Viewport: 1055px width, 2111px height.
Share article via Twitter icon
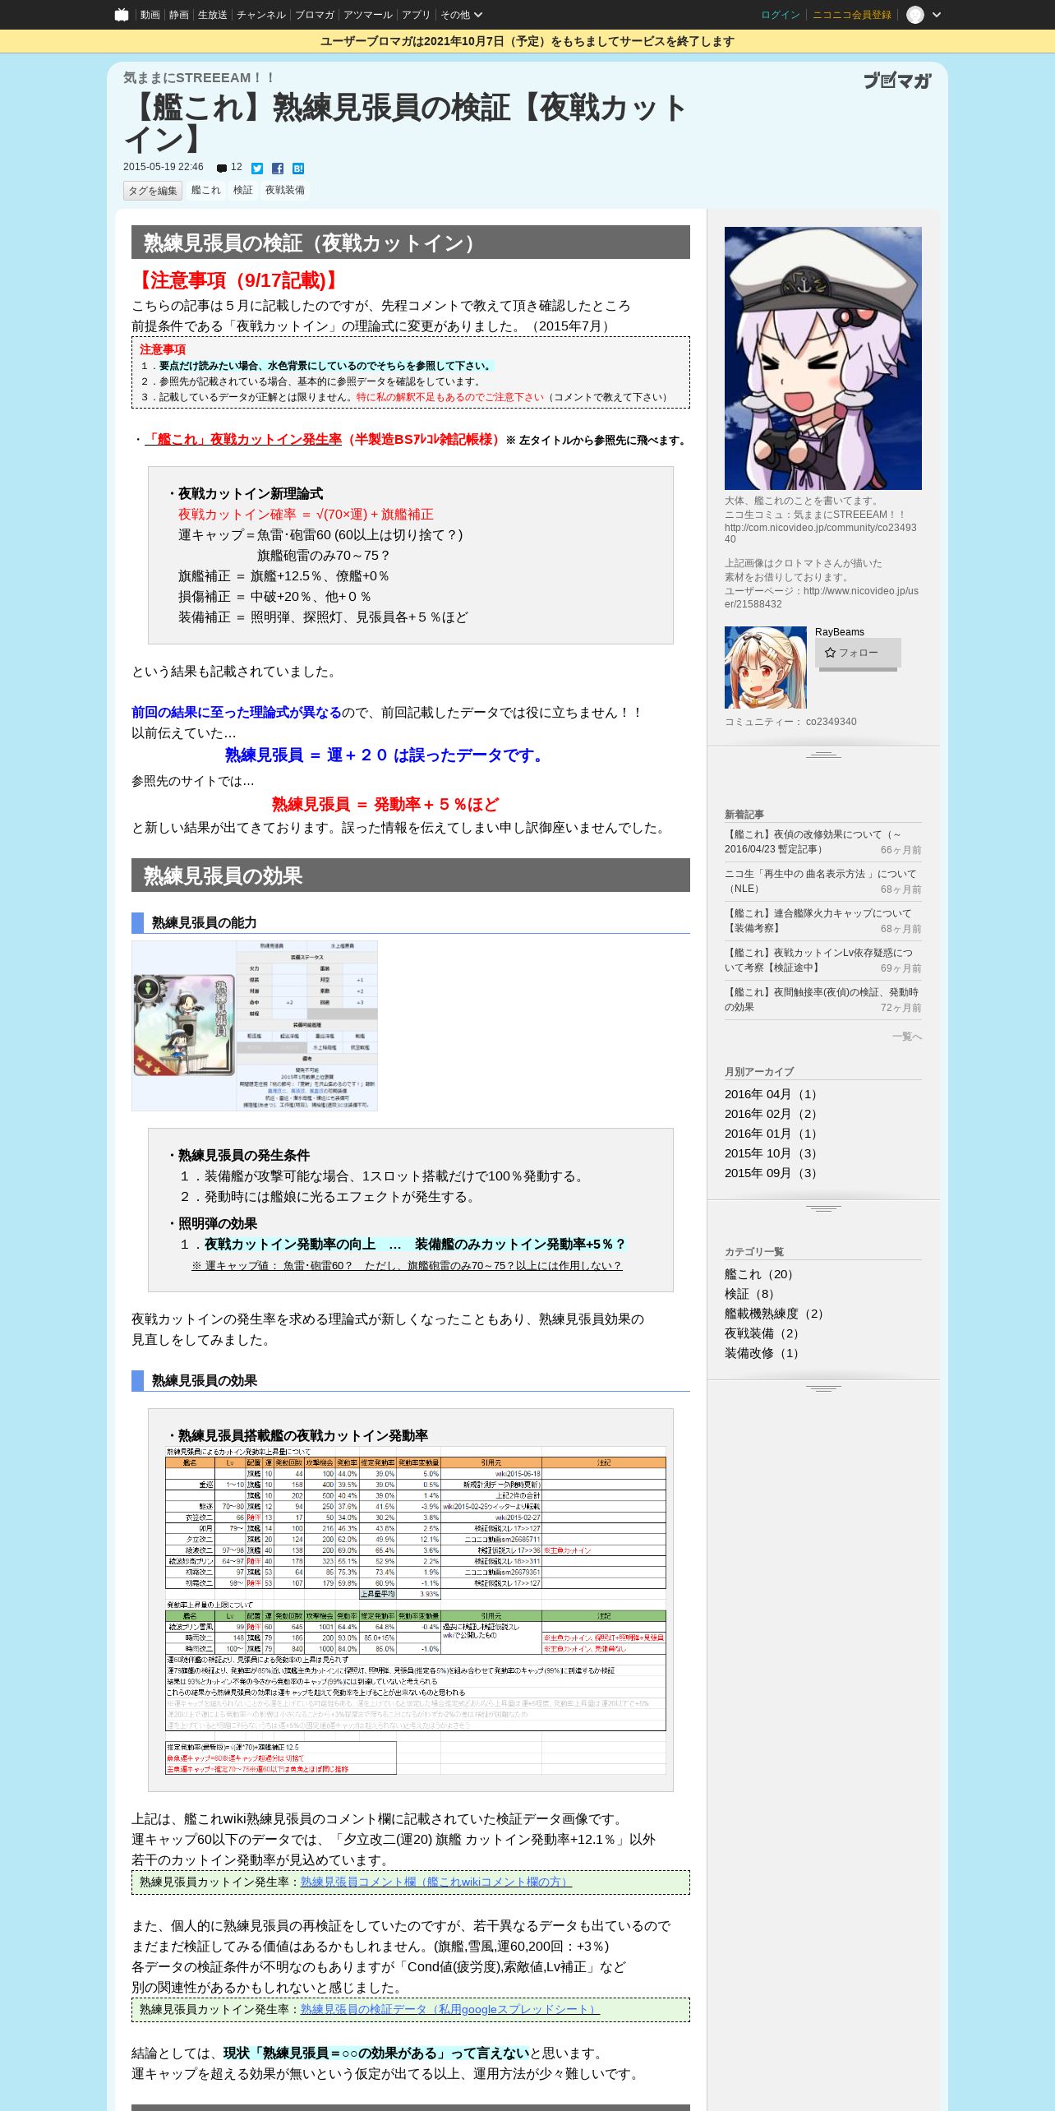point(257,168)
